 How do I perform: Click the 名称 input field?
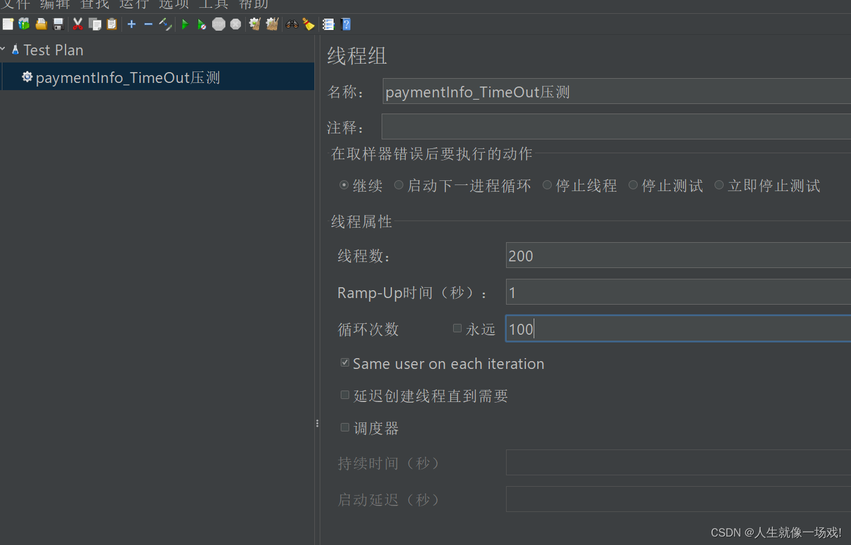pyautogui.click(x=617, y=91)
